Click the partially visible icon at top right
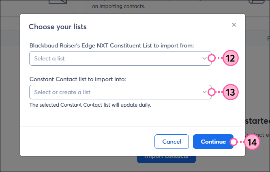This screenshot has height=172, width=270. [257, 3]
